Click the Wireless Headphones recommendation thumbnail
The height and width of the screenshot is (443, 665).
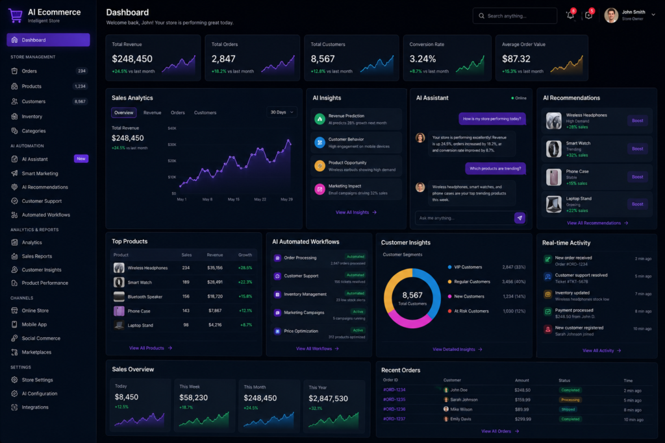click(x=553, y=121)
